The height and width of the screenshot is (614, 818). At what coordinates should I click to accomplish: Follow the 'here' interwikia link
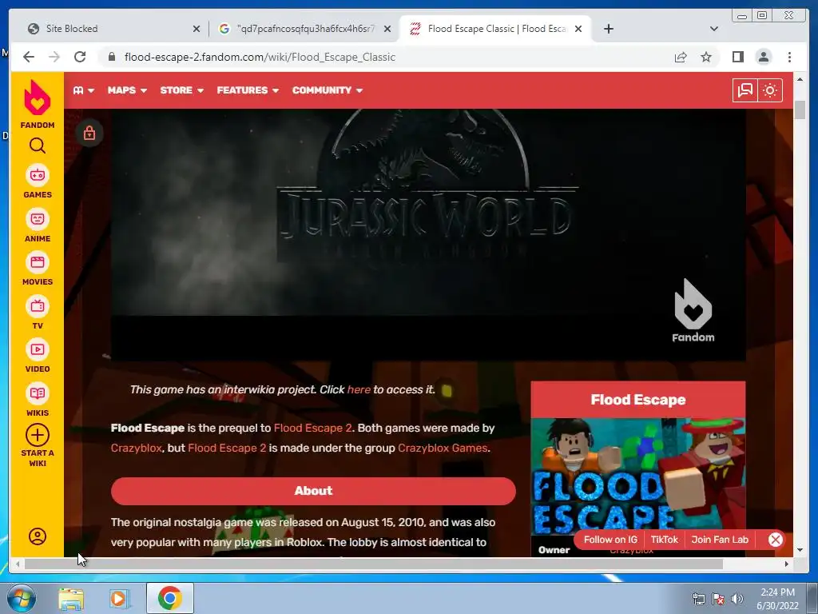coord(359,389)
